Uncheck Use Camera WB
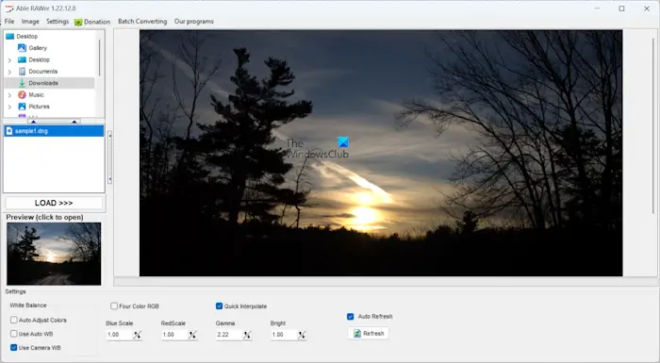 coord(14,348)
